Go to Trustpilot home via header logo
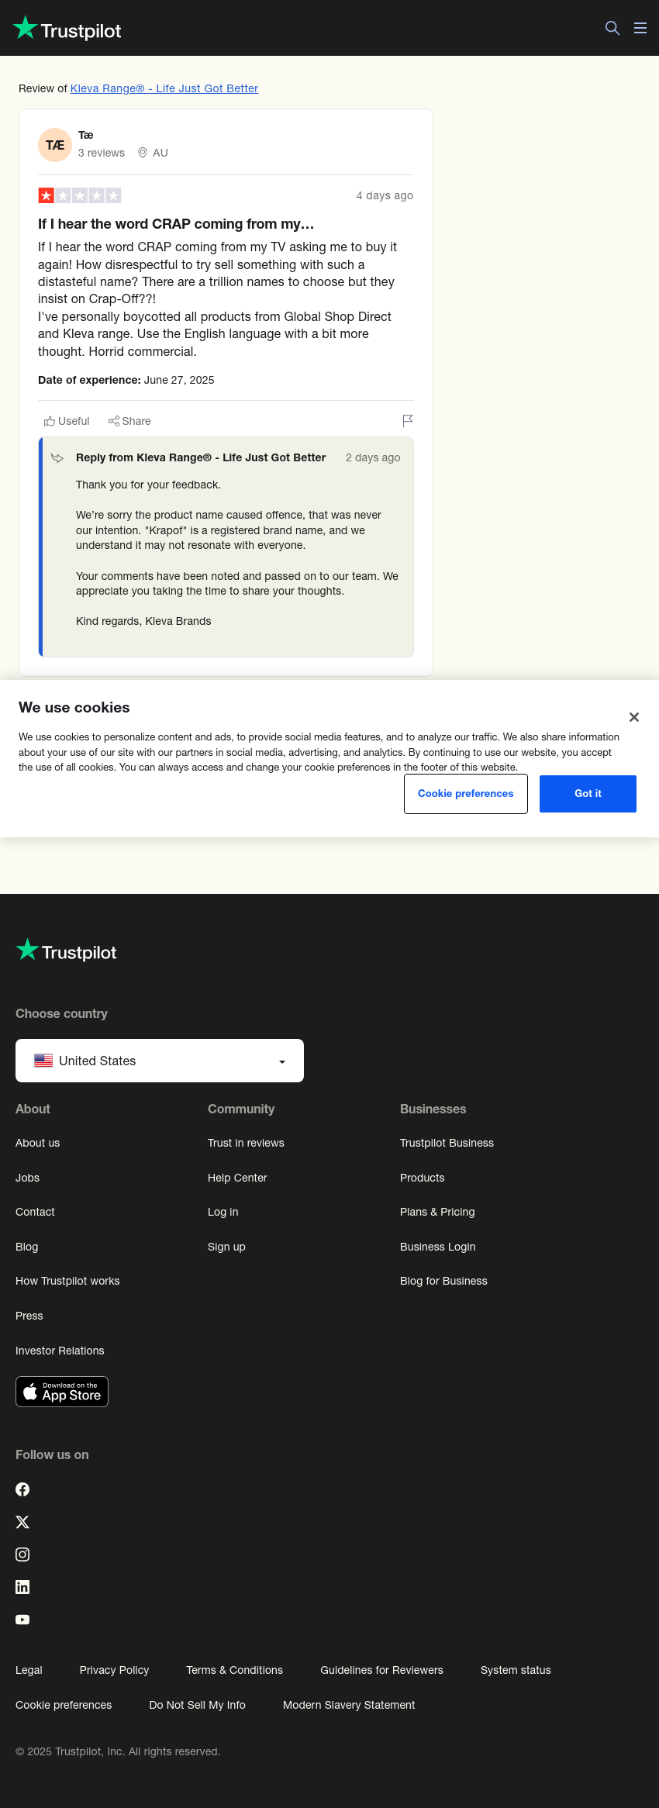Viewport: 659px width, 1808px height. point(67,29)
